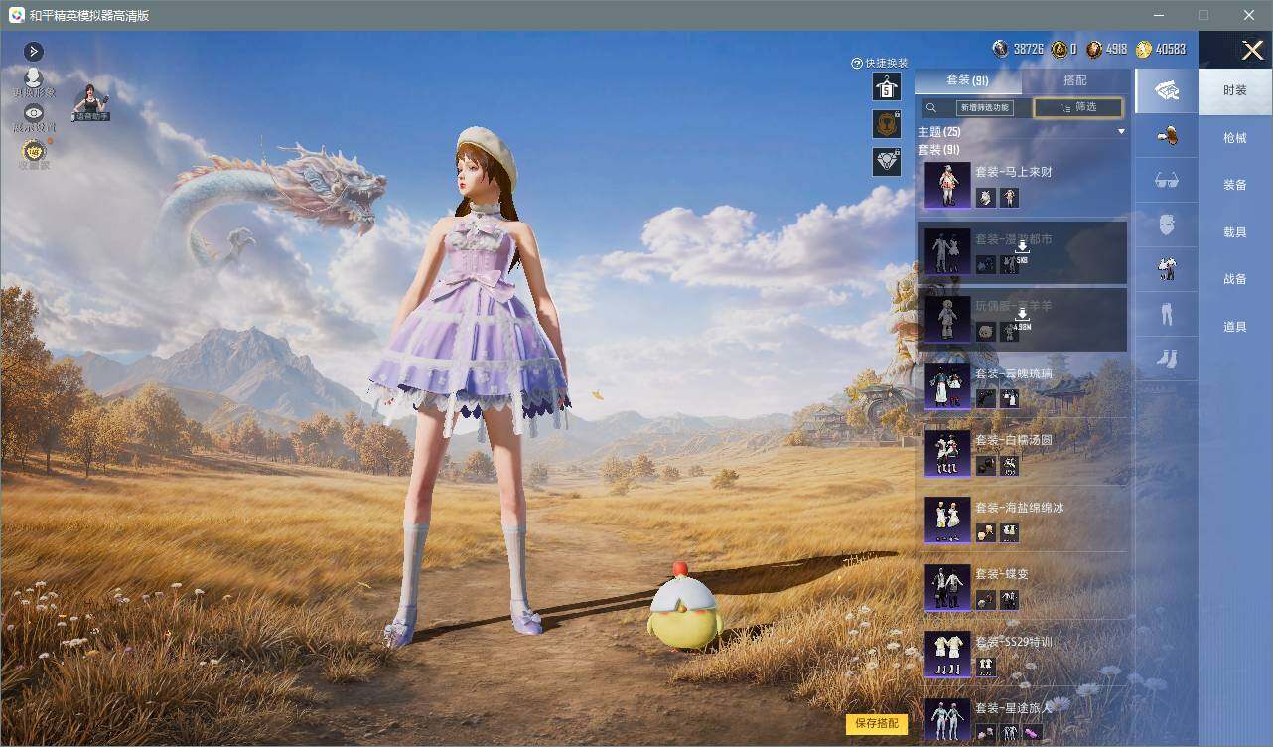Select first component of 套装-海盐绵绵冰
1273x747 pixels.
(x=985, y=533)
